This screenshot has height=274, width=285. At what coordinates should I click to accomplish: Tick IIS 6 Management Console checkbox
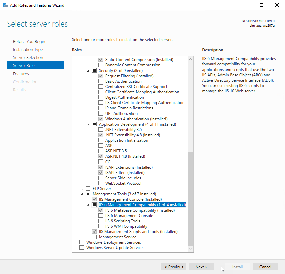101,216
